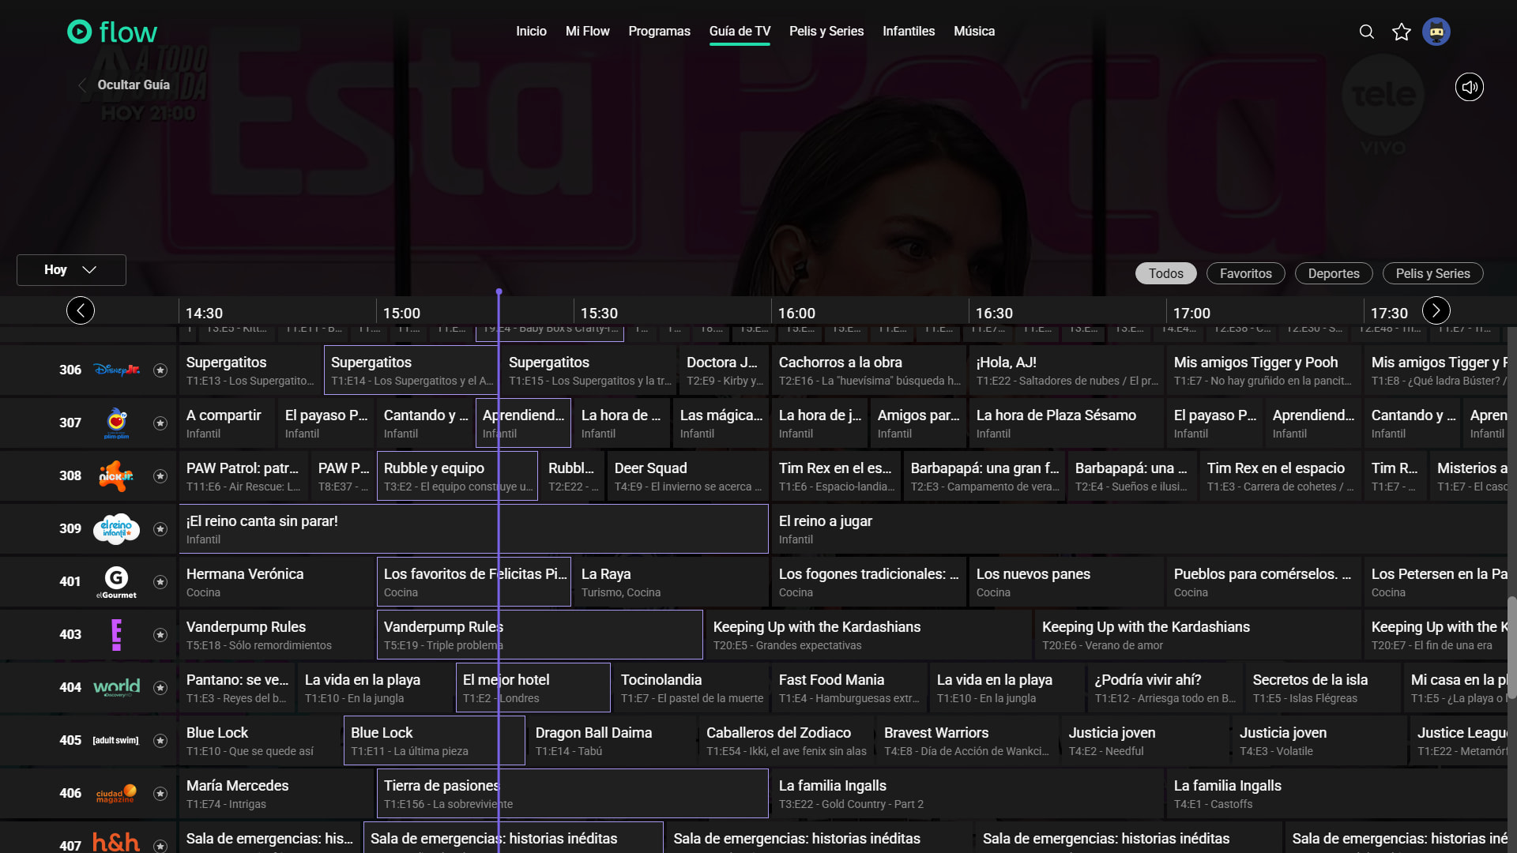Hide guide with Ocultar Guía

click(x=125, y=85)
